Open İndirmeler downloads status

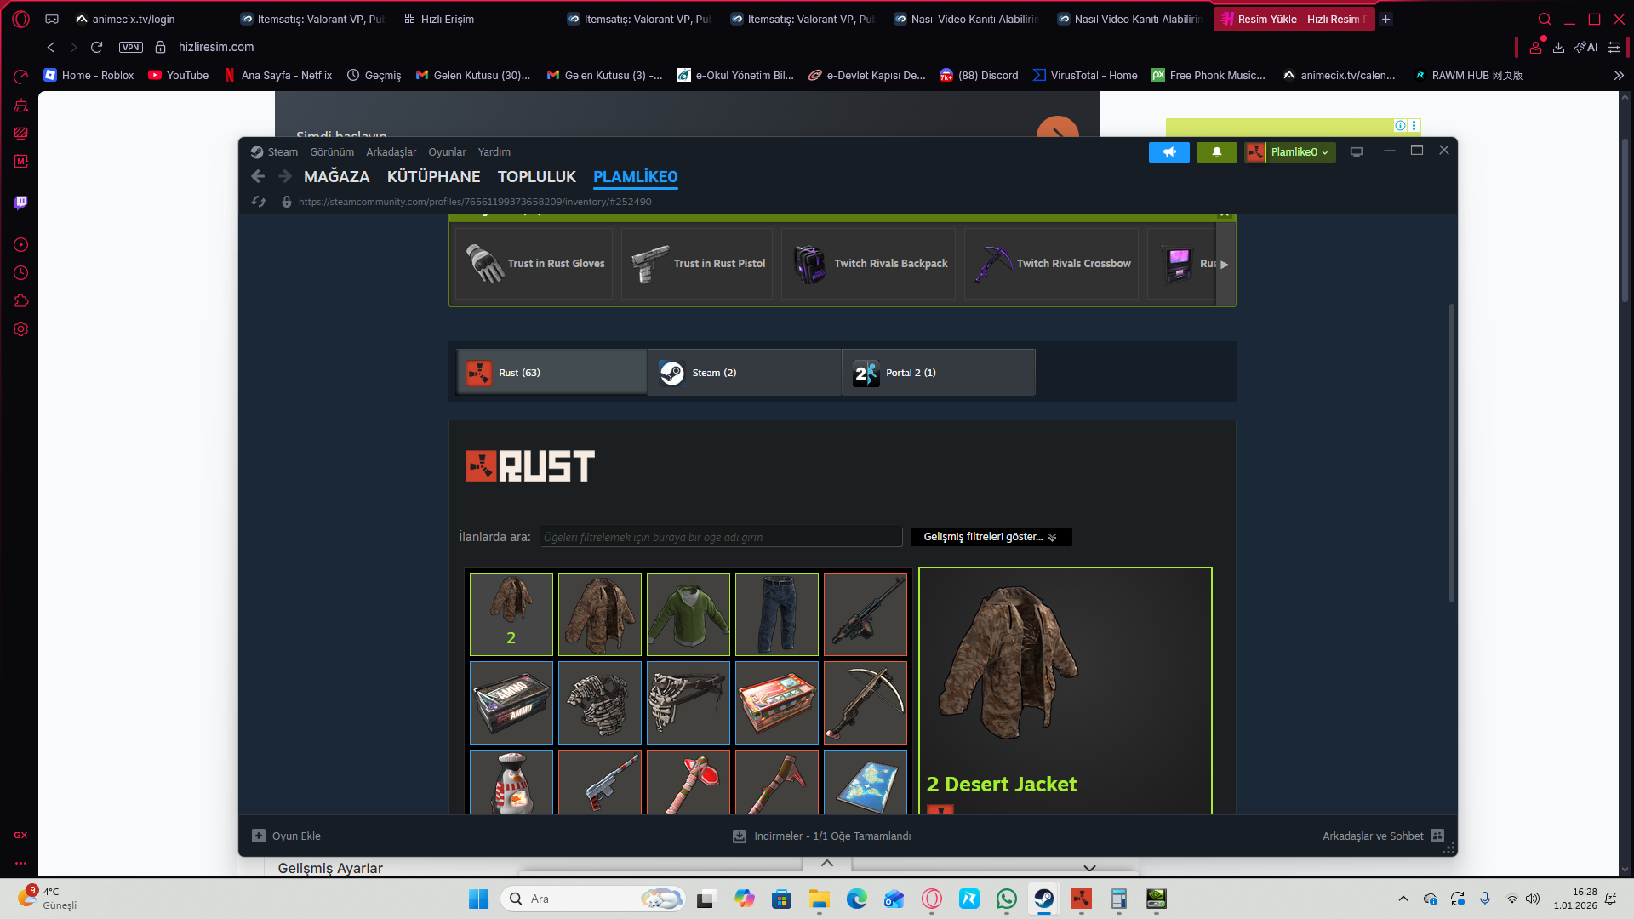tap(822, 836)
